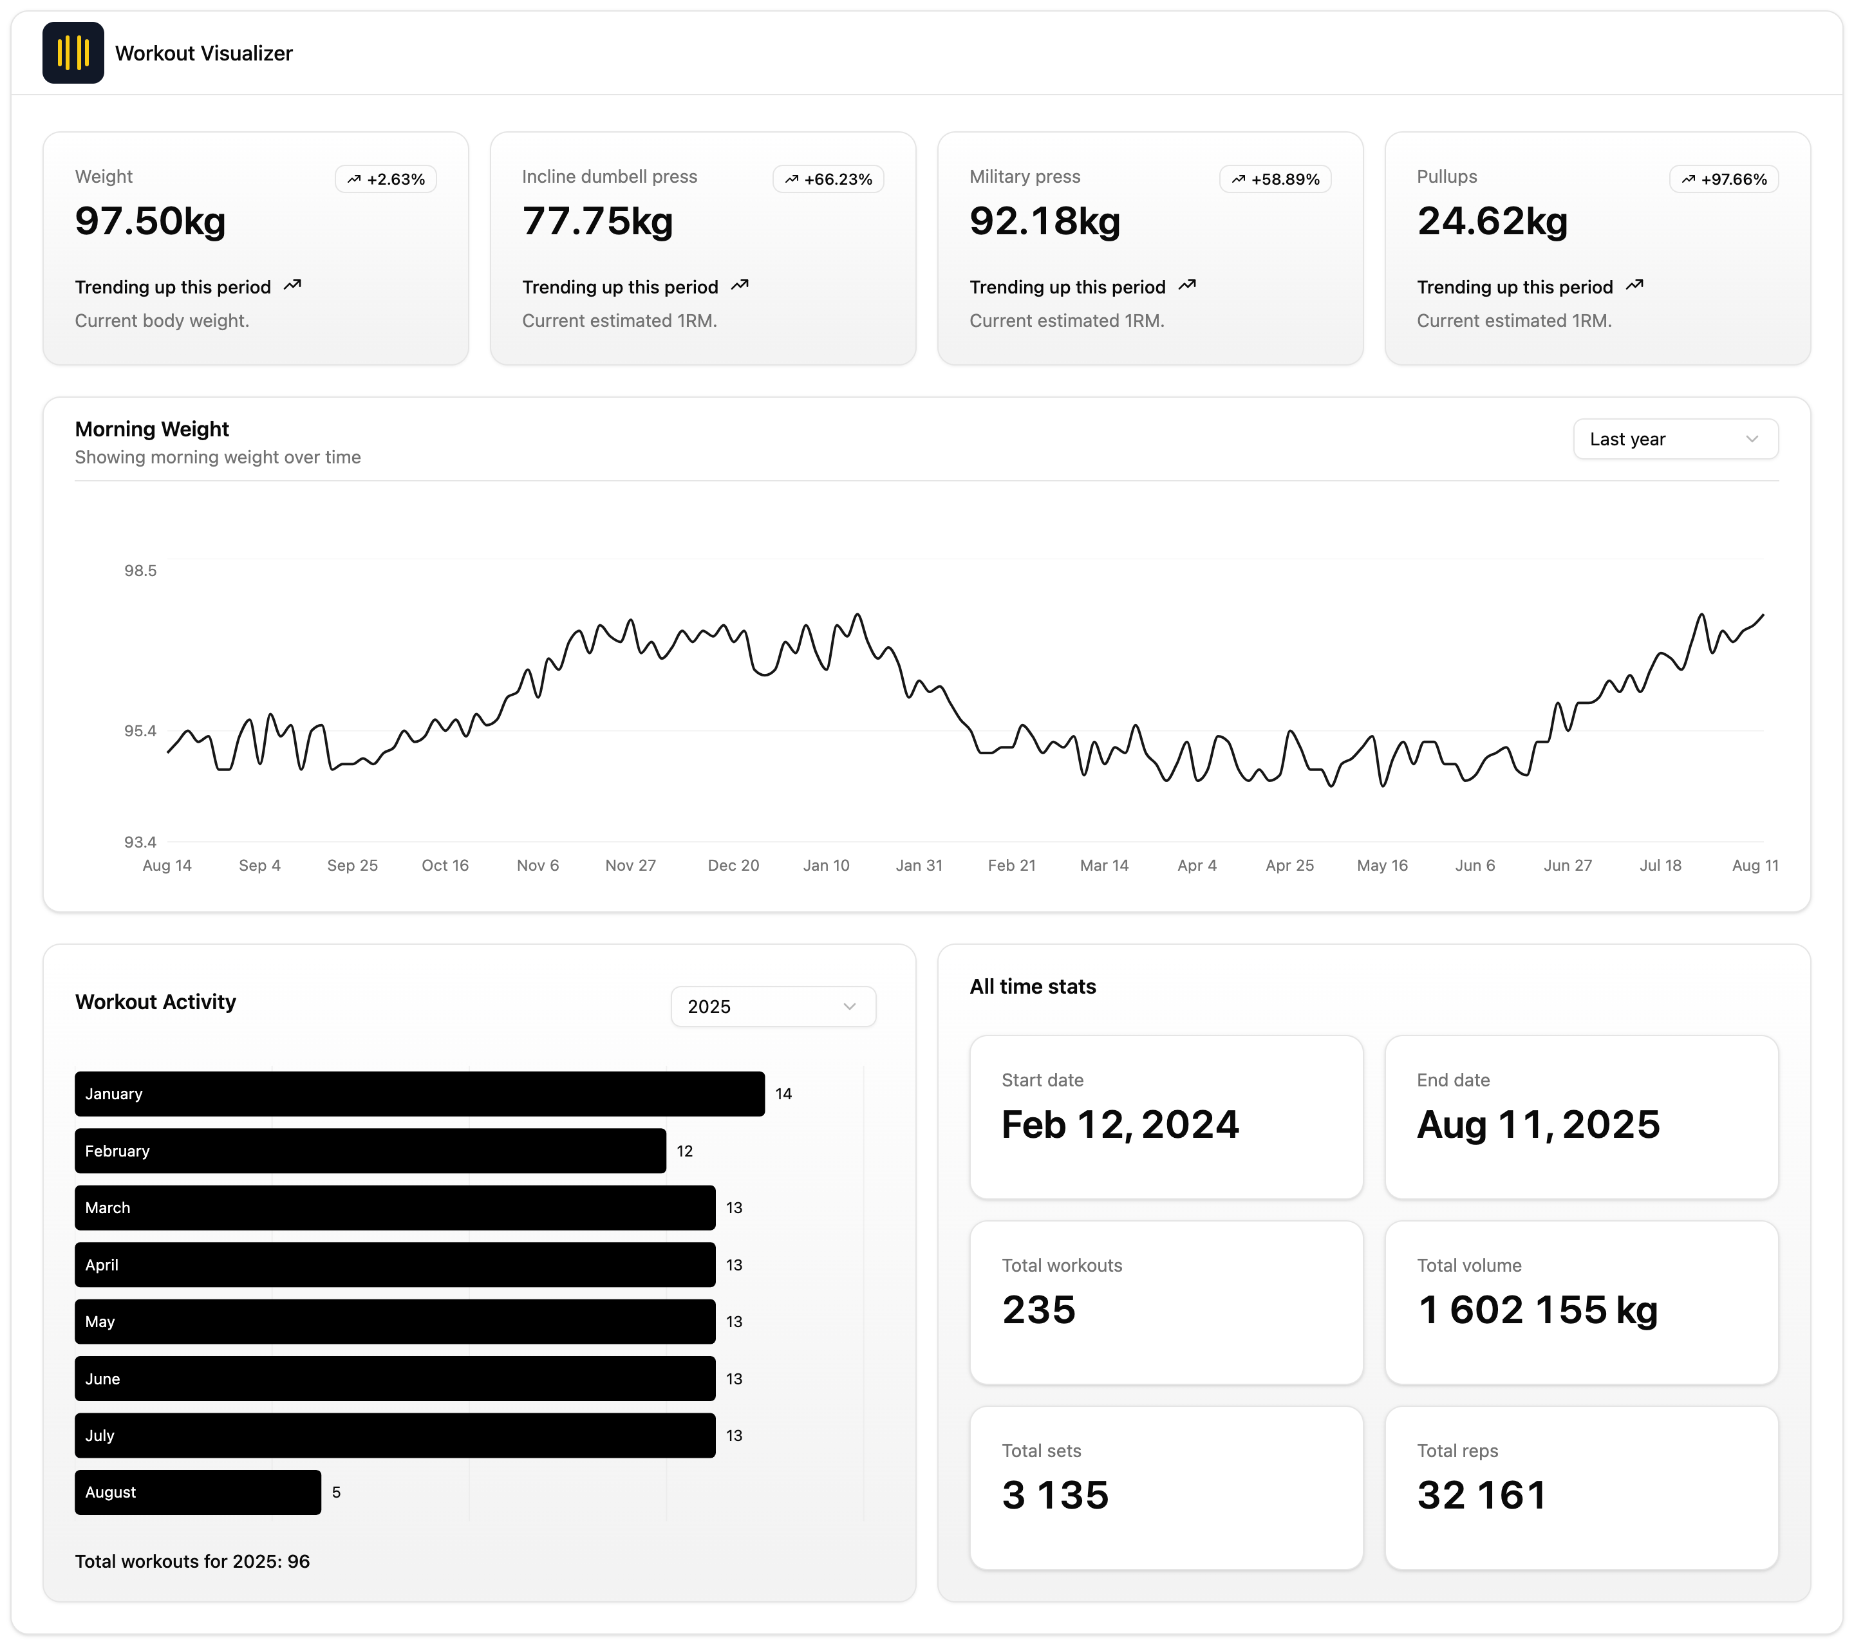Viewport: 1854px width, 1645px height.
Task: Click the Jan 10 marker on weight chart
Action: 827,865
